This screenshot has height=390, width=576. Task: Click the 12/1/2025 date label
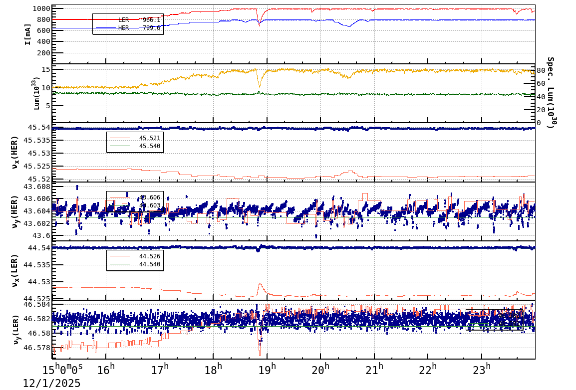click(x=52, y=383)
